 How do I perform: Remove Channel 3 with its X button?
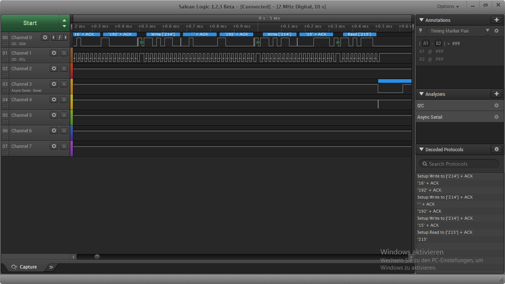point(64,84)
